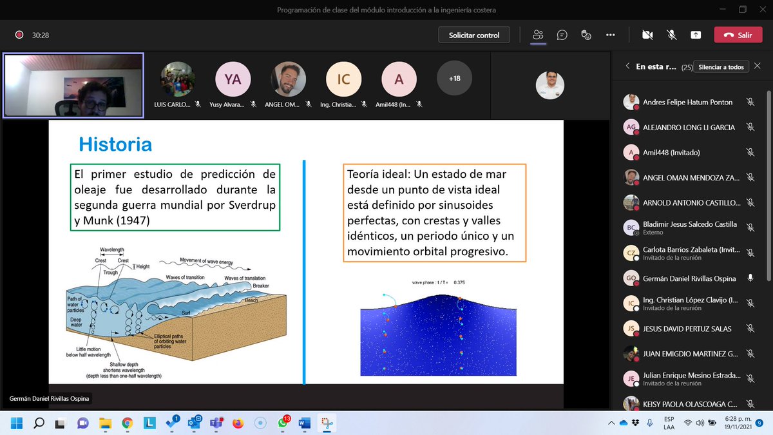Click the share content tray icon
Image resolution: width=773 pixels, height=435 pixels.
click(696, 35)
